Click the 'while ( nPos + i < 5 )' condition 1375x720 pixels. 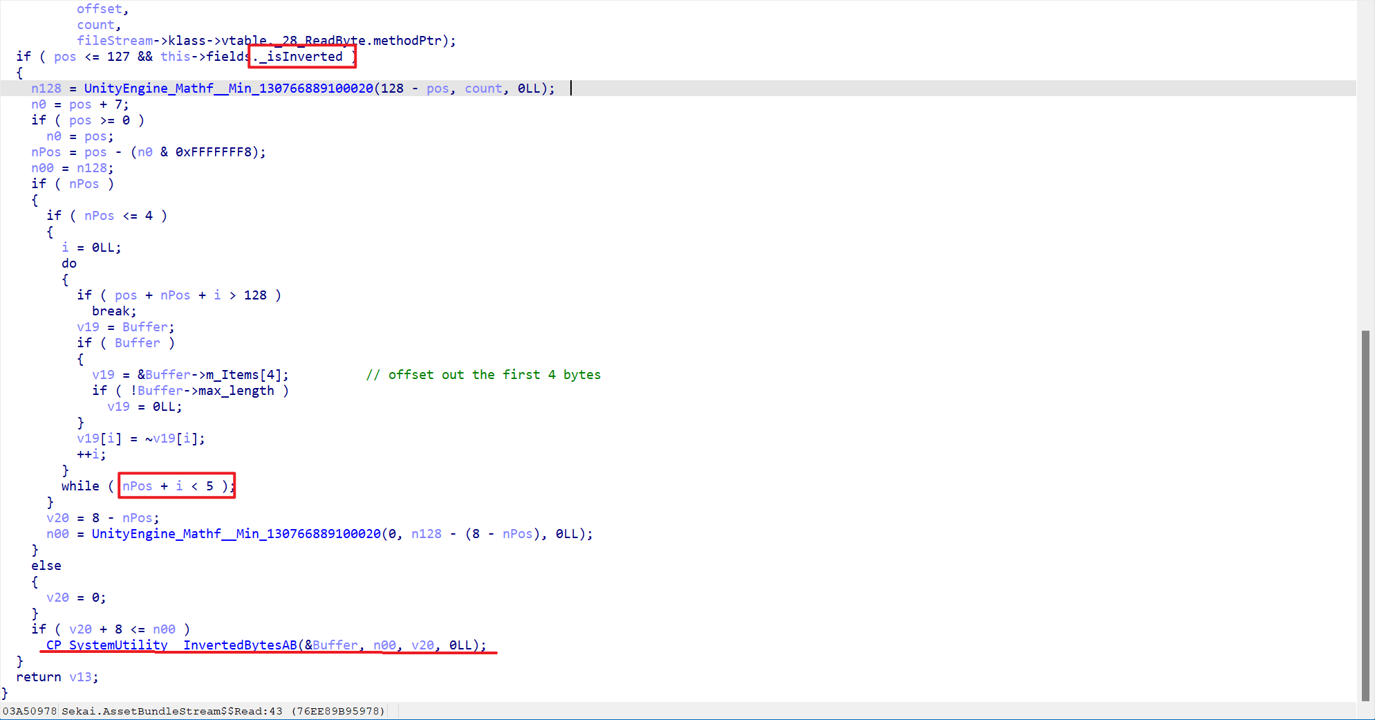[149, 486]
